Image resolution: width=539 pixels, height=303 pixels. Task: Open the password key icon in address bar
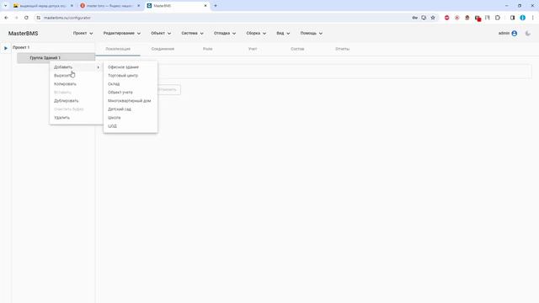pyautogui.click(x=414, y=18)
